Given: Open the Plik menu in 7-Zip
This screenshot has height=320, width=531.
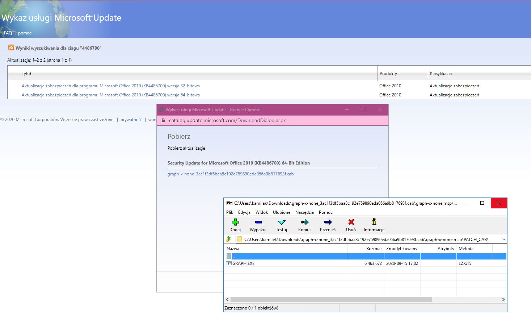Looking at the screenshot, I should coord(230,212).
